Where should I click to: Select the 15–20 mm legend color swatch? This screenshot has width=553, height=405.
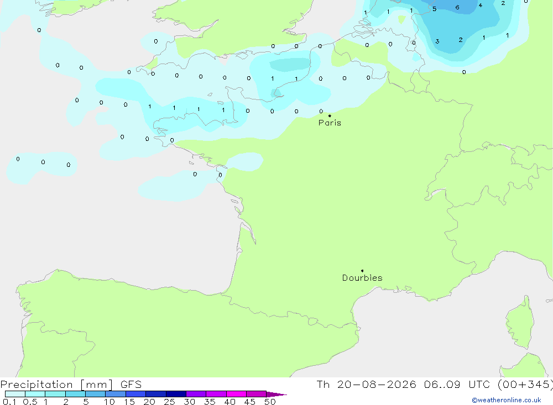click(136, 394)
